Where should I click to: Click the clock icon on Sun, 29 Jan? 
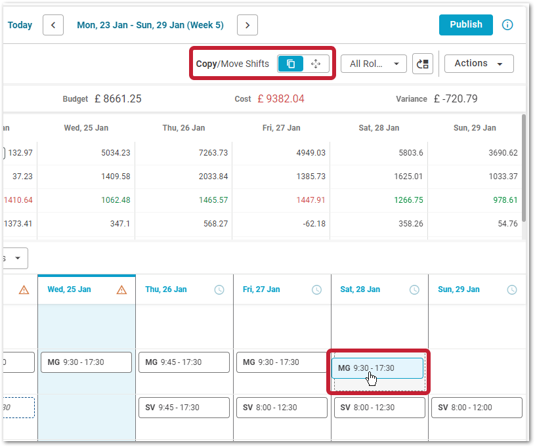[512, 289]
